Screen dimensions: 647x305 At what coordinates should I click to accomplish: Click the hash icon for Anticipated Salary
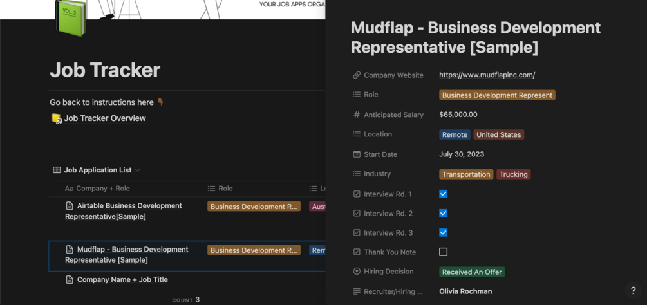[x=357, y=115]
